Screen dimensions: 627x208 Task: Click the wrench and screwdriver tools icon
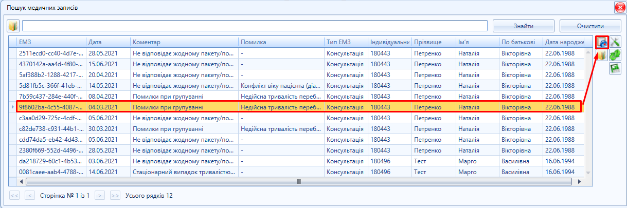coord(615,42)
